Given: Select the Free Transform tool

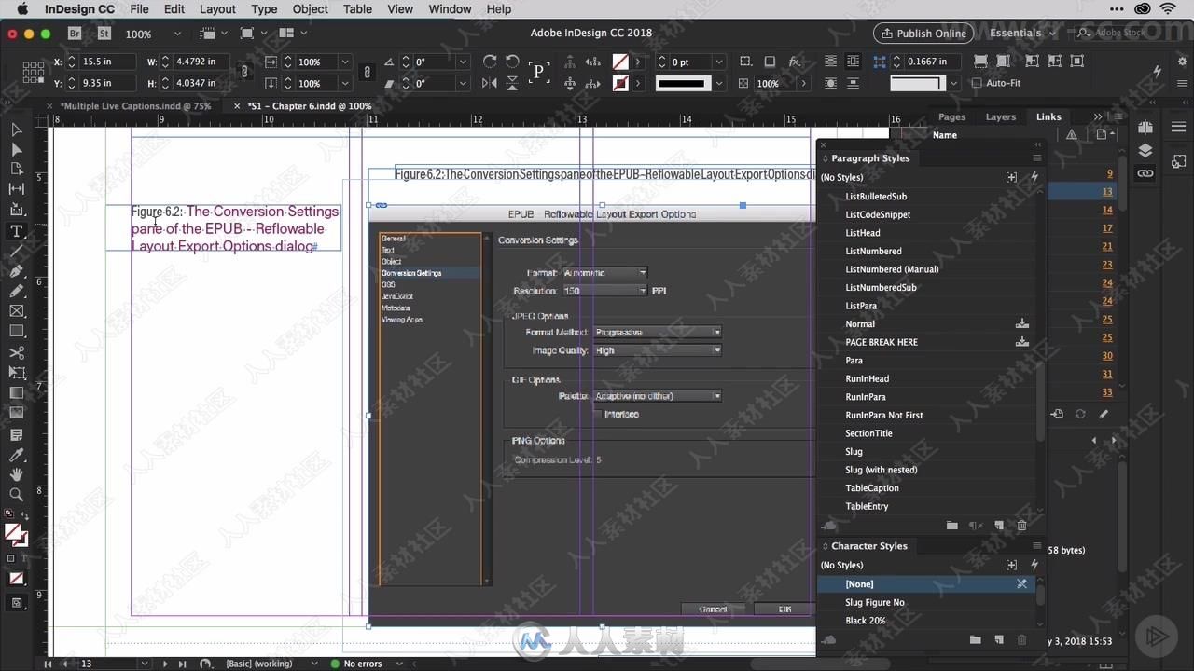Looking at the screenshot, I should 16,373.
